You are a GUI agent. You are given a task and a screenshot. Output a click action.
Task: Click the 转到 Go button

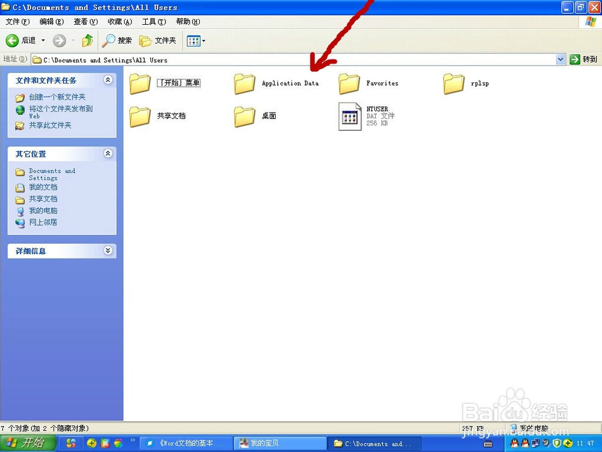pos(583,60)
